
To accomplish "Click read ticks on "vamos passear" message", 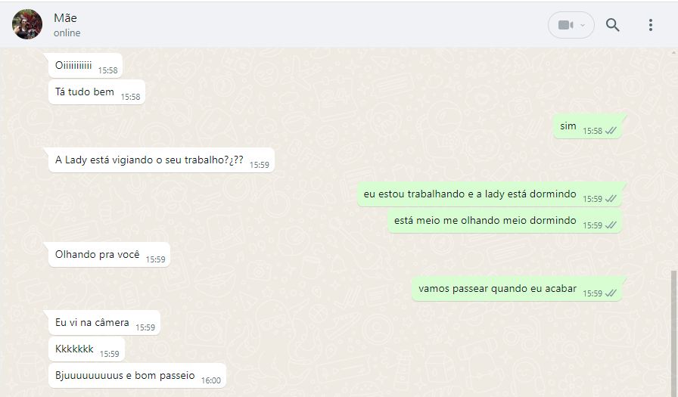I will 611,293.
